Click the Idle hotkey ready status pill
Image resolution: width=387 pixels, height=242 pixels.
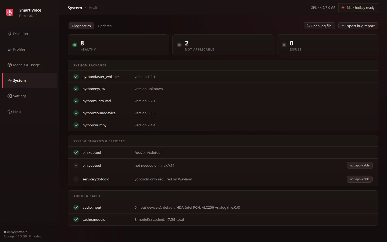coord(358,8)
